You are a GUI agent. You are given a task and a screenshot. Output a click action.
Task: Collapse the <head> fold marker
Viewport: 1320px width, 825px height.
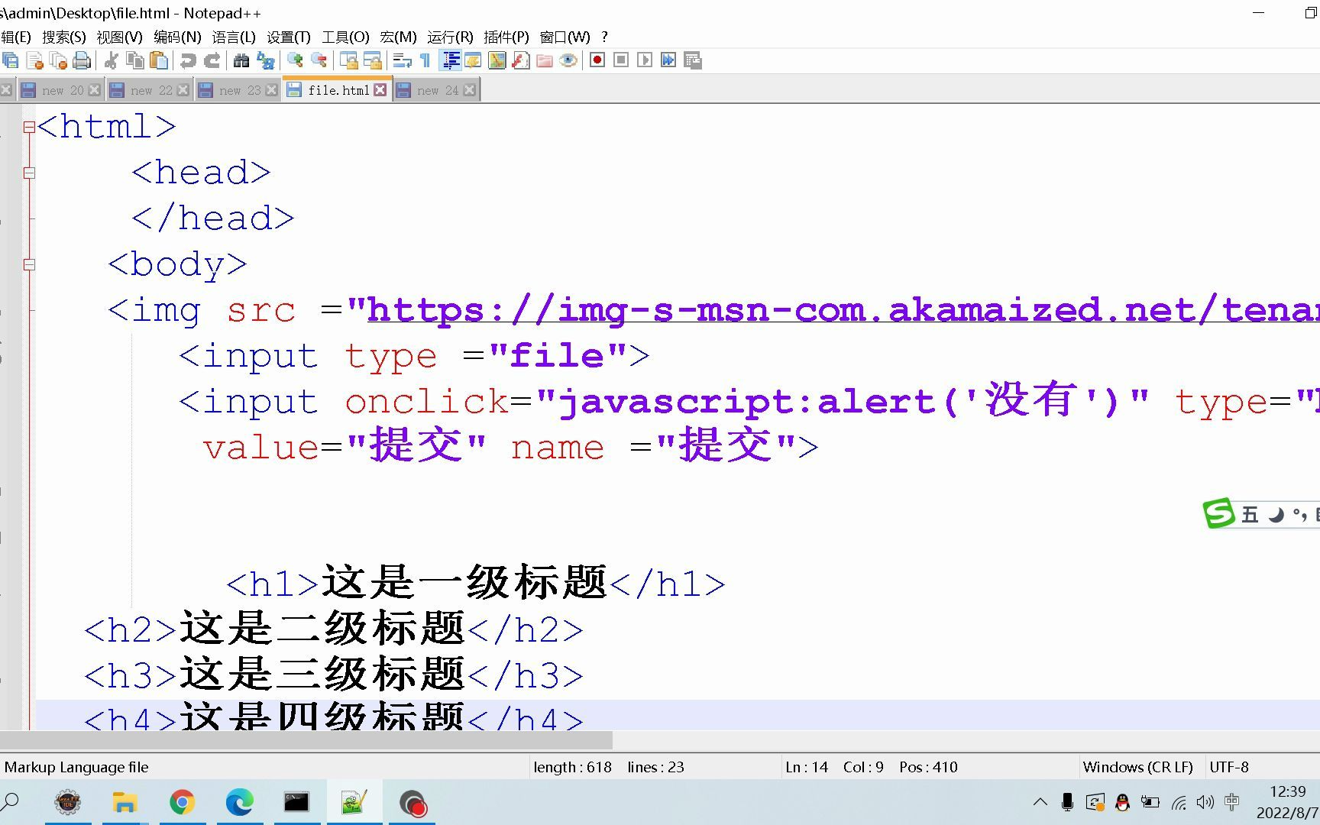pyautogui.click(x=29, y=173)
